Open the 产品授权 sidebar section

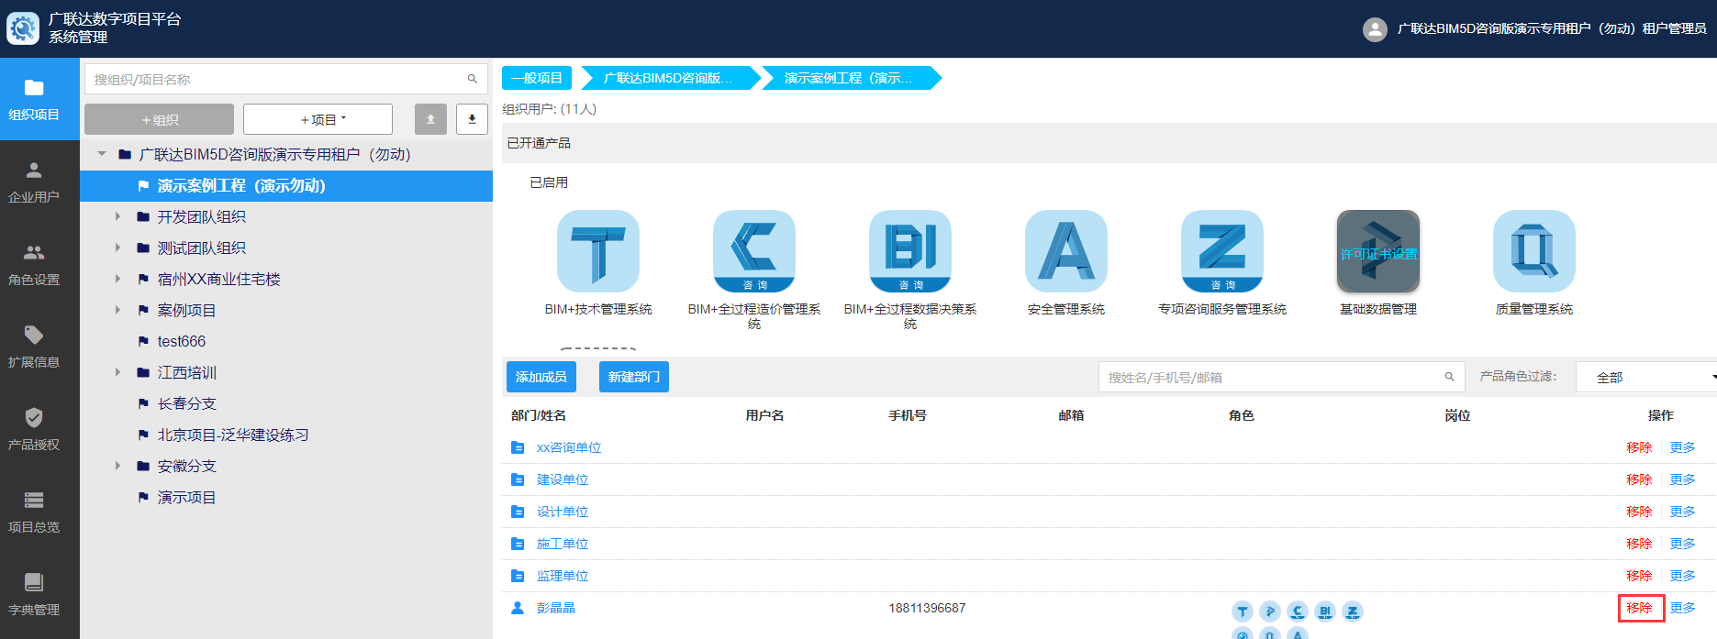coord(34,429)
